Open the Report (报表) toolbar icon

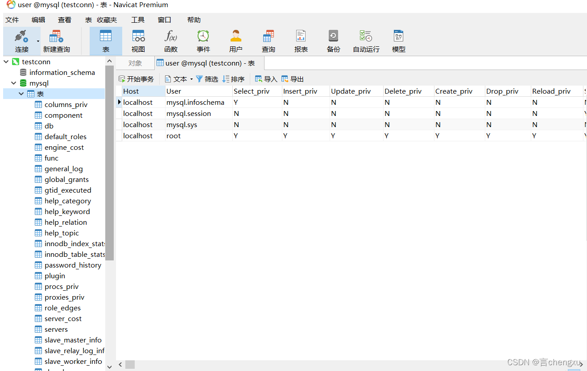coord(301,41)
